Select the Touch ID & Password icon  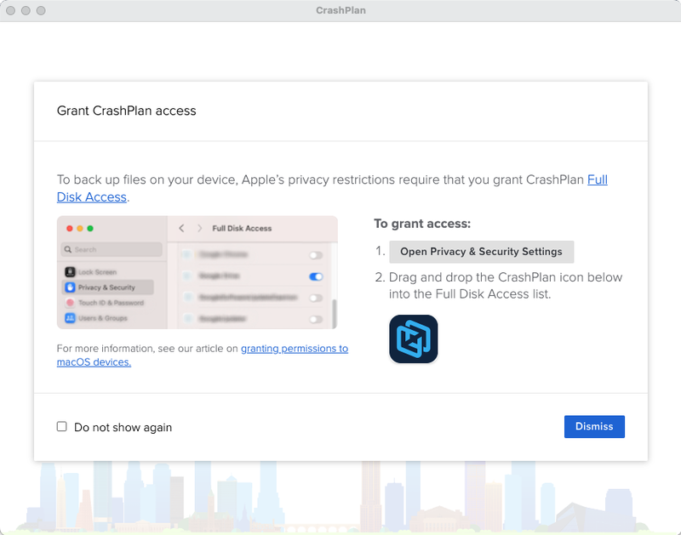[70, 304]
